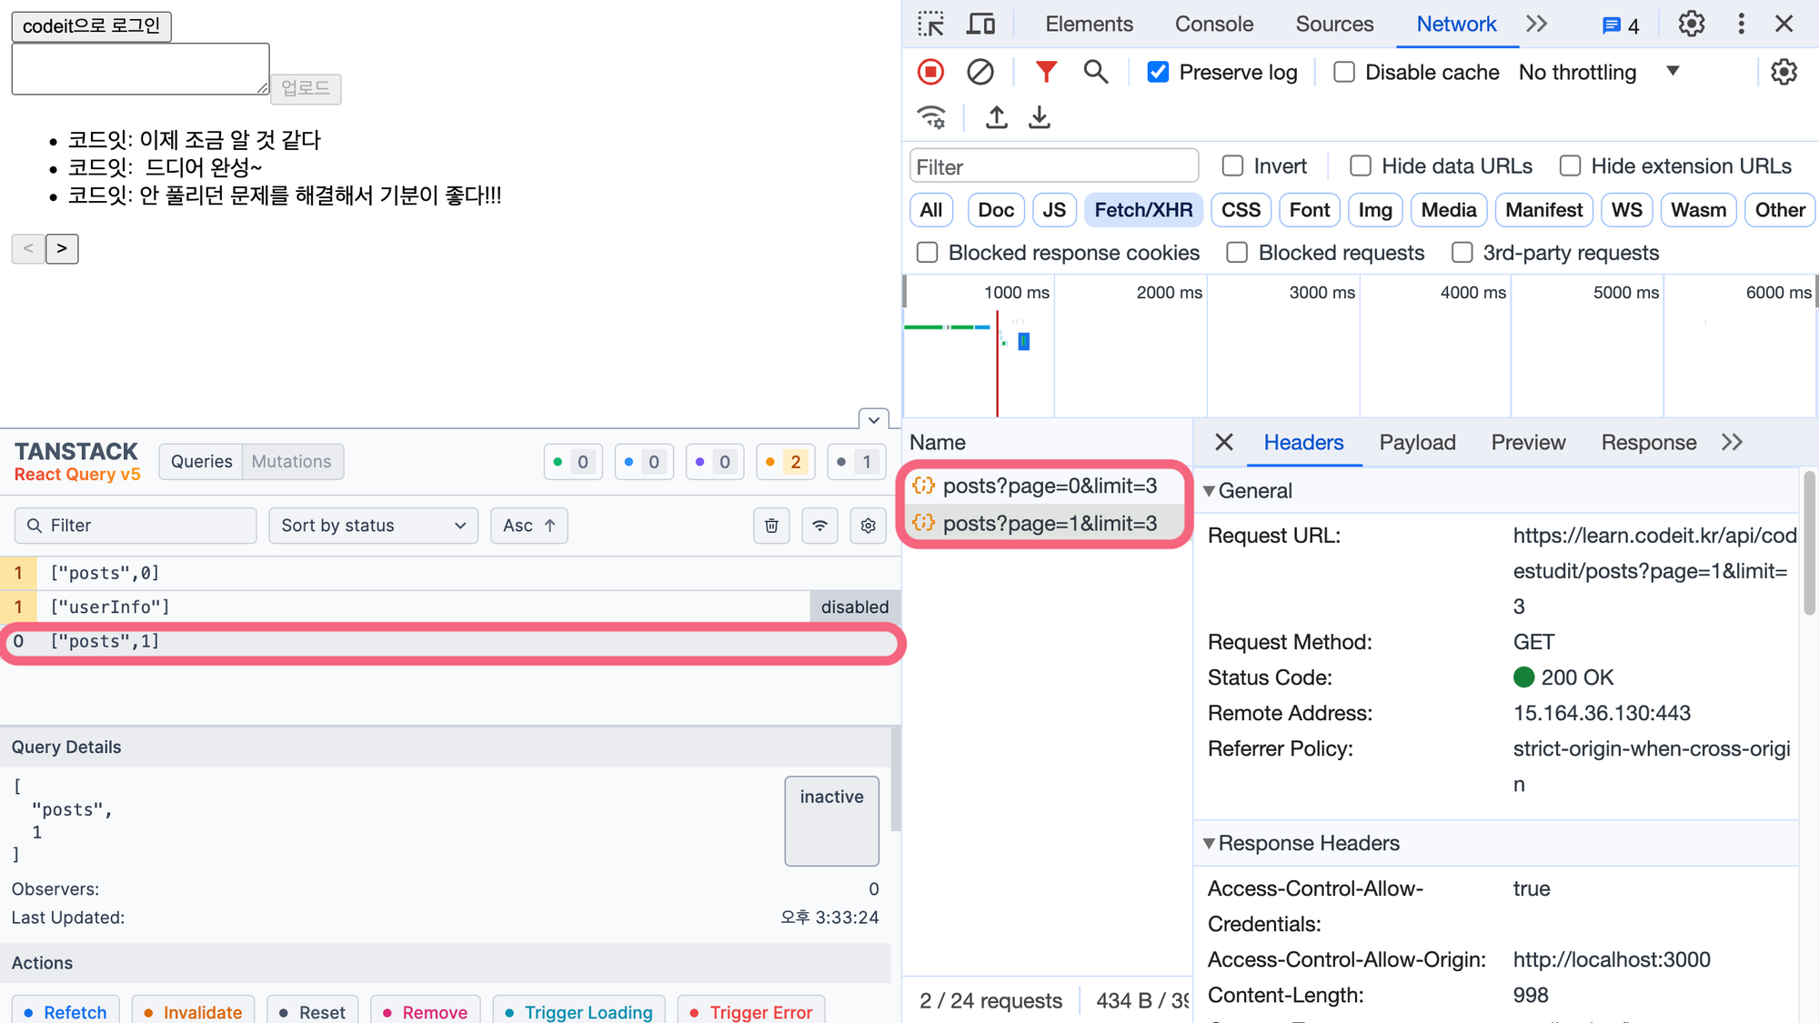Stop recording network log
Screen dimensions: 1819x1023
coord(930,72)
